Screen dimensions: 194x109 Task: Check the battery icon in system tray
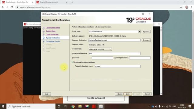click(x=163, y=106)
